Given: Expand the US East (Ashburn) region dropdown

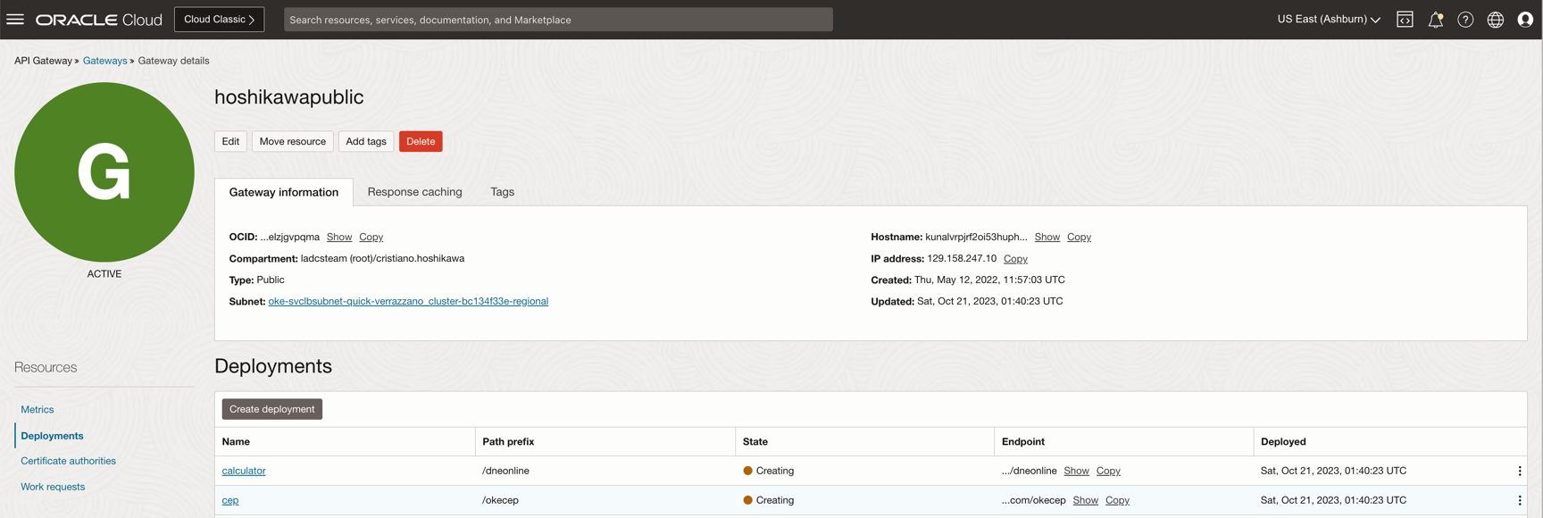Looking at the screenshot, I should click(1328, 20).
